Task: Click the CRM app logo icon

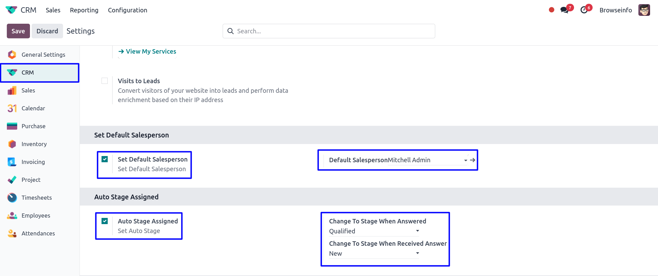Action: [x=11, y=10]
